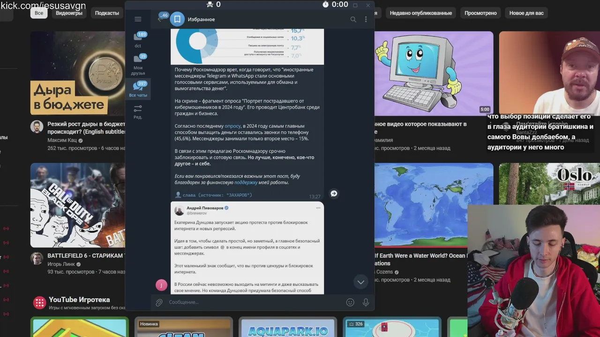Select the Все чаты folder

tap(138, 89)
